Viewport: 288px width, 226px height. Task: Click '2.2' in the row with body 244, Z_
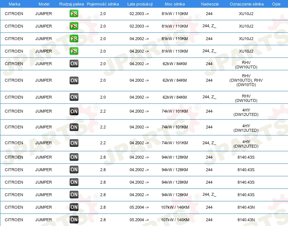point(103,143)
